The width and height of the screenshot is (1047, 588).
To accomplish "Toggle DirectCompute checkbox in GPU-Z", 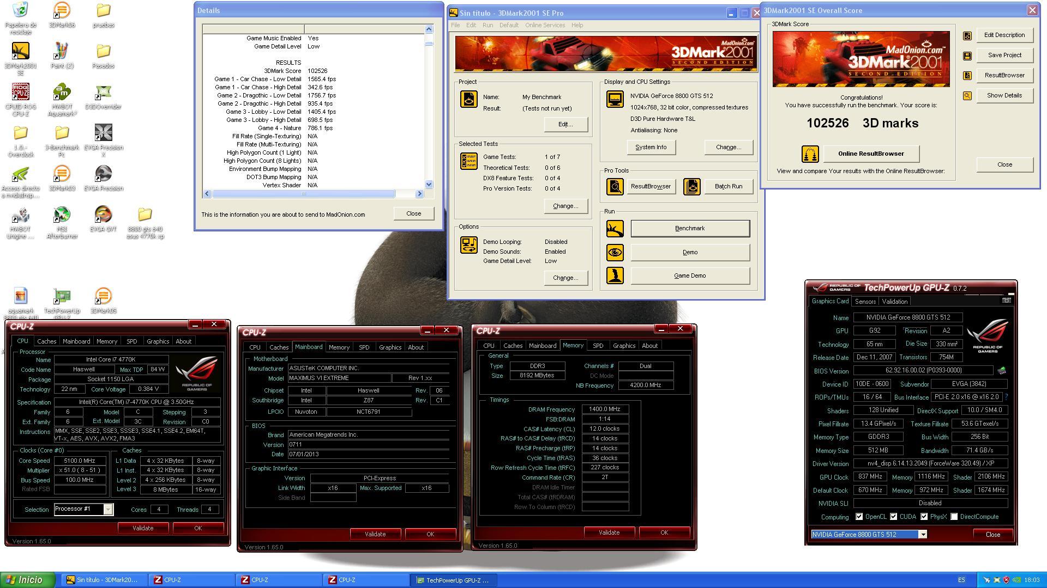I will click(954, 517).
